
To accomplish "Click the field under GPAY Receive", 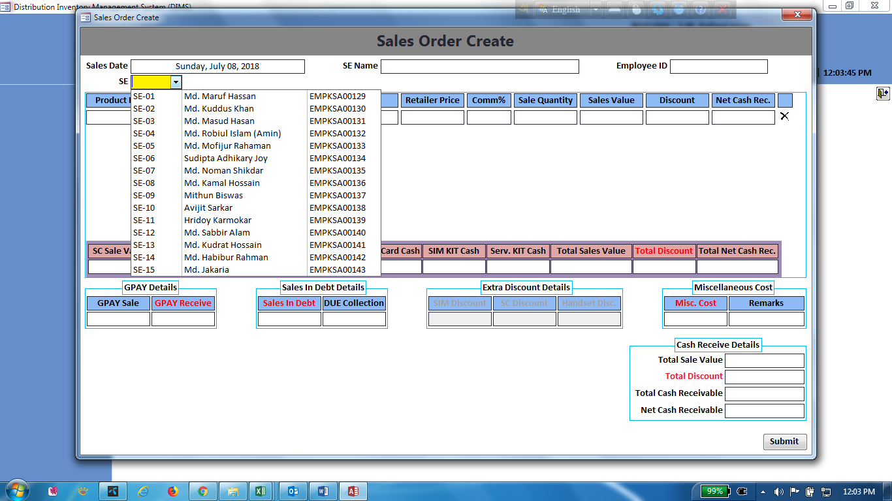I will (x=183, y=319).
